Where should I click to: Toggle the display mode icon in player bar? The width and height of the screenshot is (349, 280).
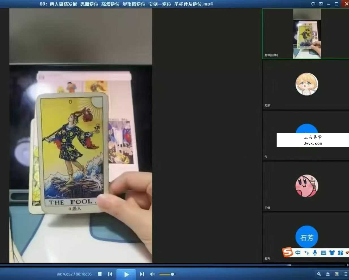[x=337, y=274]
